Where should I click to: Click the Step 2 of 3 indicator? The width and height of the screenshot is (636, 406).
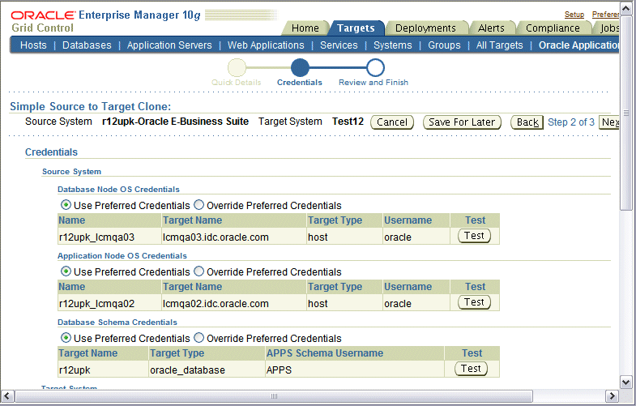click(x=571, y=122)
